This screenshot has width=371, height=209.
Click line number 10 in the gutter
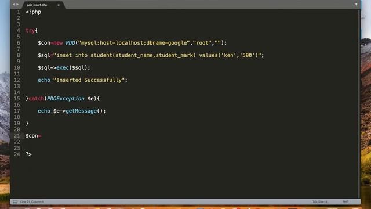click(x=17, y=68)
